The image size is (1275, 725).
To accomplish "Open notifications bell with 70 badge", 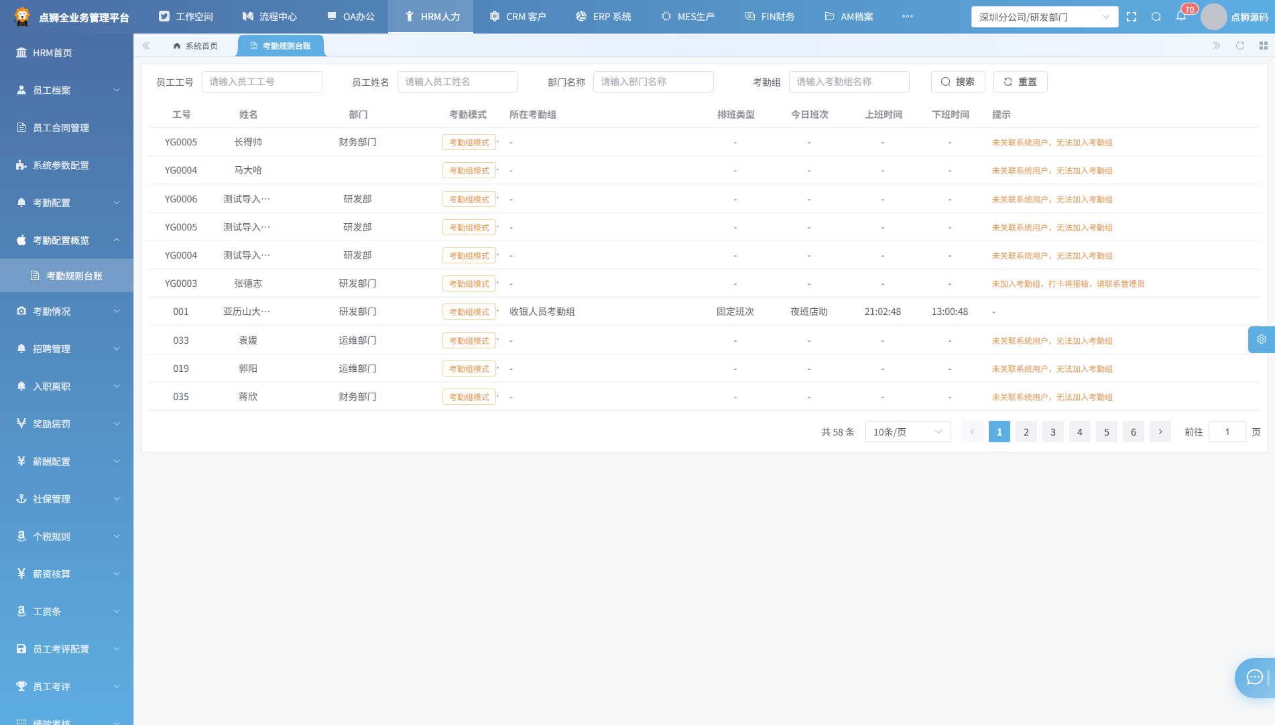I will tap(1181, 16).
